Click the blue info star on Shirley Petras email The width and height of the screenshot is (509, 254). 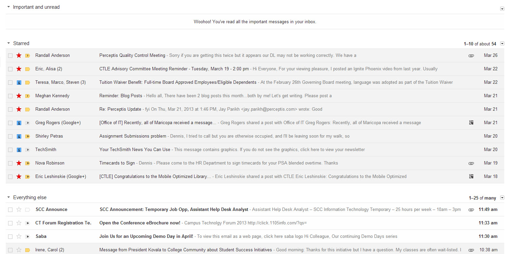coord(19,136)
